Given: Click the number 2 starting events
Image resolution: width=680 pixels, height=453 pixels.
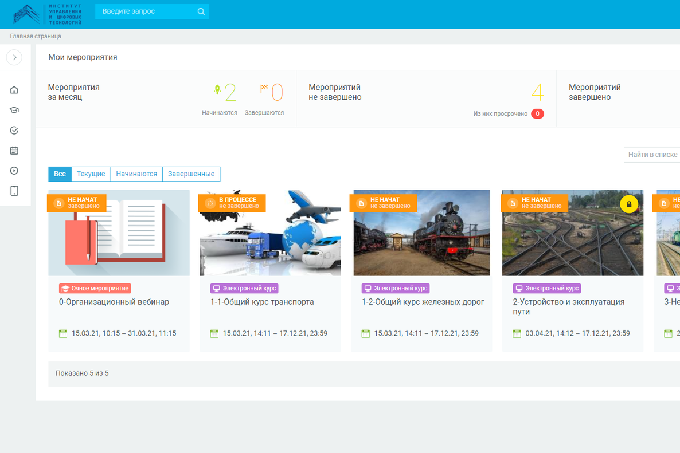Looking at the screenshot, I should (x=230, y=92).
